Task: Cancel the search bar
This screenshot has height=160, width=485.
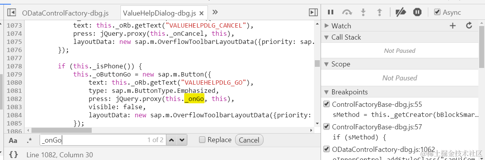Action: pyautogui.click(x=249, y=140)
